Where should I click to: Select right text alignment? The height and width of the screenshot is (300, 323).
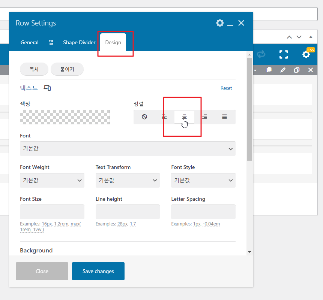coord(204,117)
